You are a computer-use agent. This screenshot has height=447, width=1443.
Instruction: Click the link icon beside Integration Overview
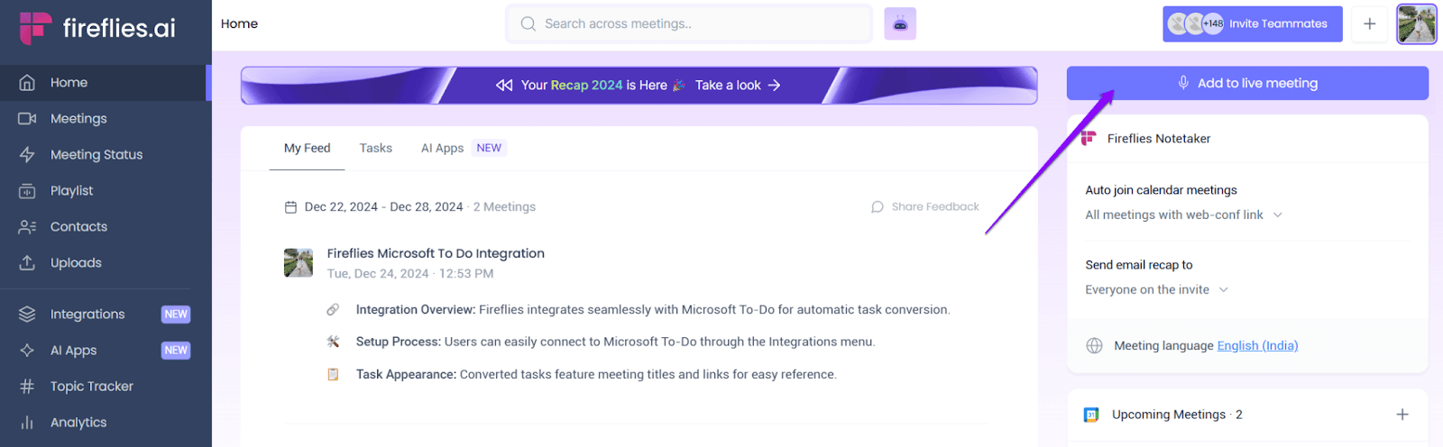point(333,310)
